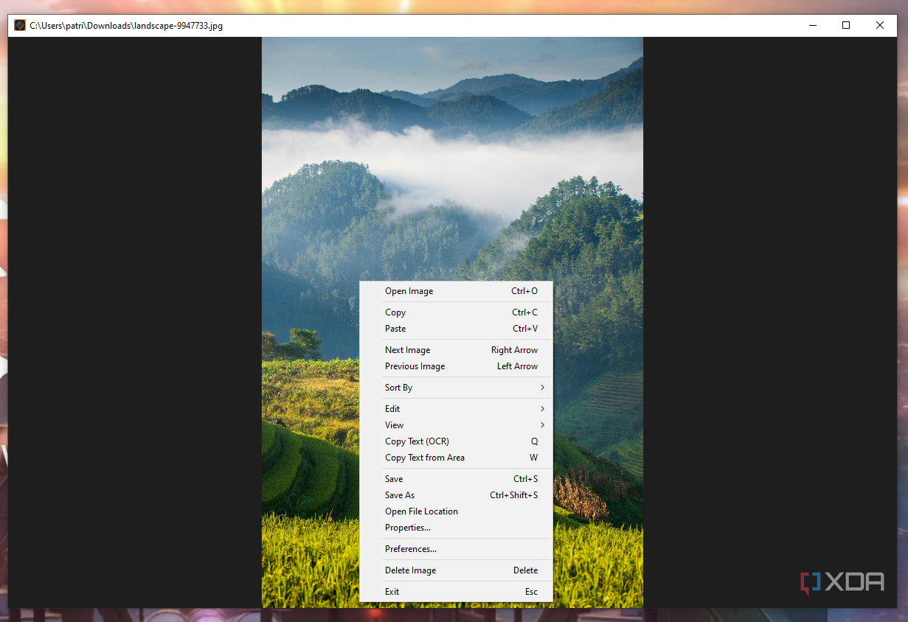908x622 pixels.
Task: Open the View submenu
Action: pos(456,425)
